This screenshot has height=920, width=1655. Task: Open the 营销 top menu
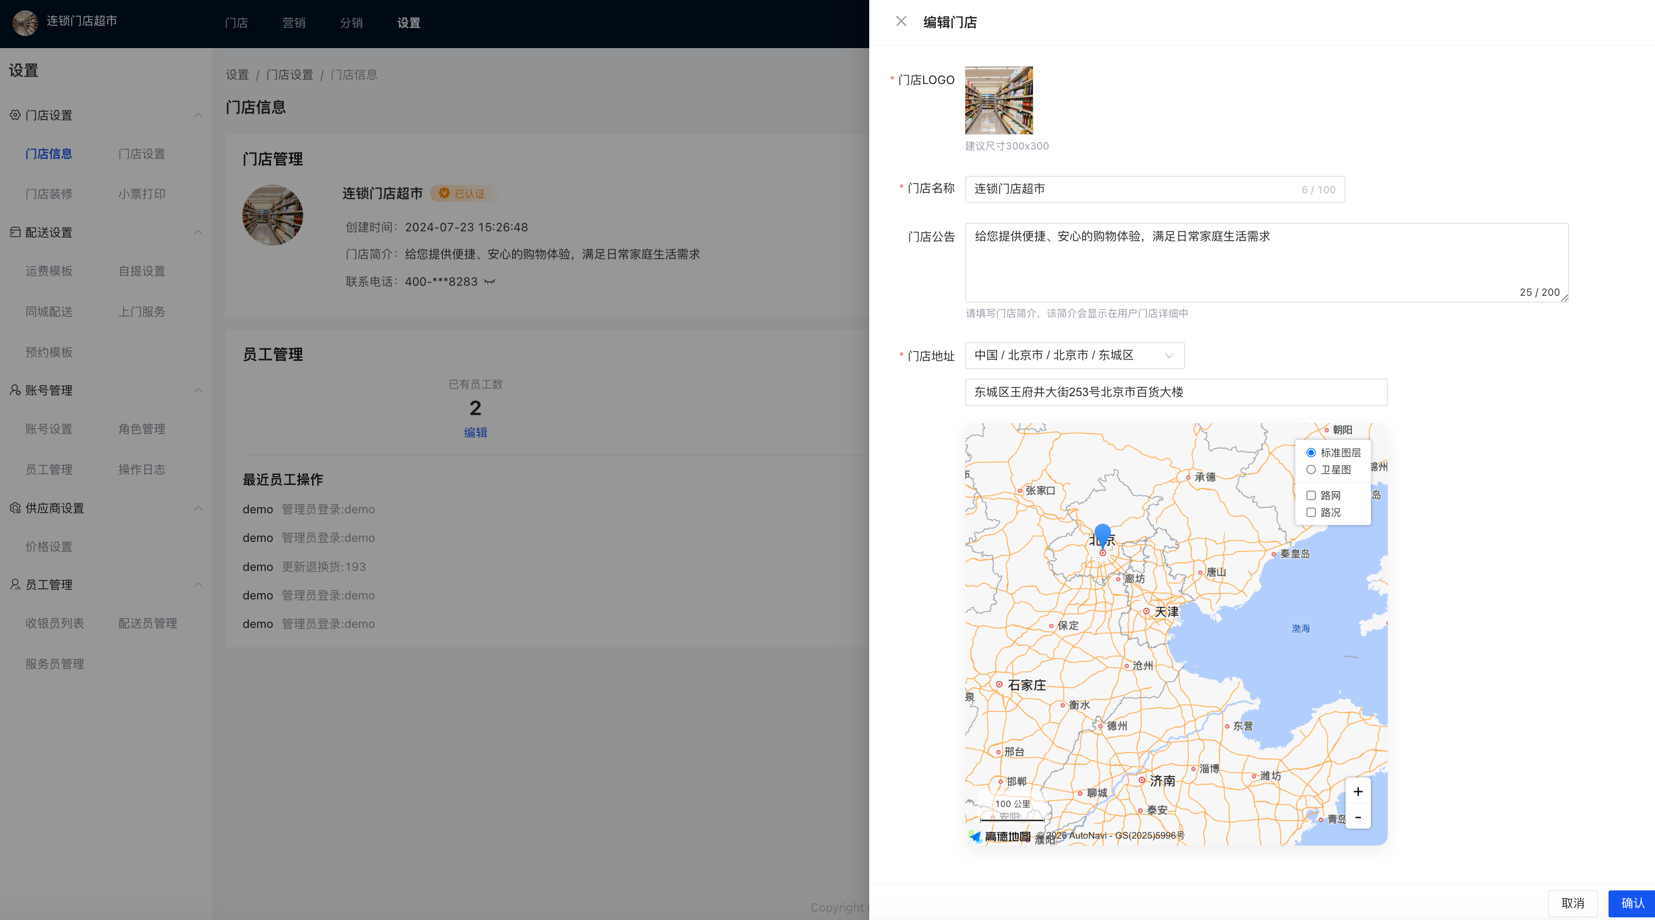point(294,23)
